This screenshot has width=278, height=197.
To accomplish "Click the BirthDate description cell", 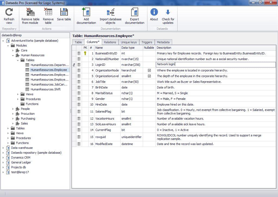I will (x=216, y=87).
